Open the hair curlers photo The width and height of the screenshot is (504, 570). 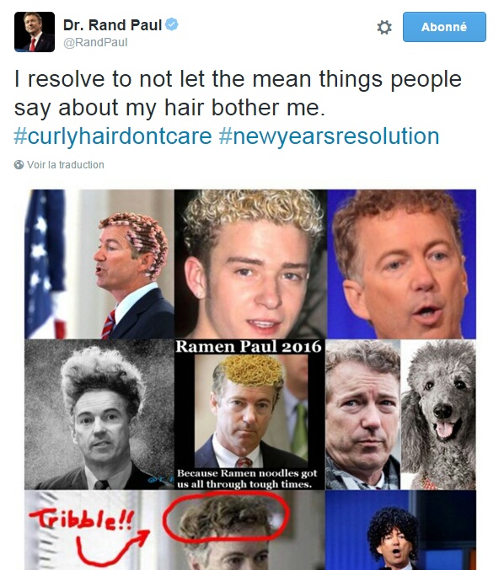99,264
